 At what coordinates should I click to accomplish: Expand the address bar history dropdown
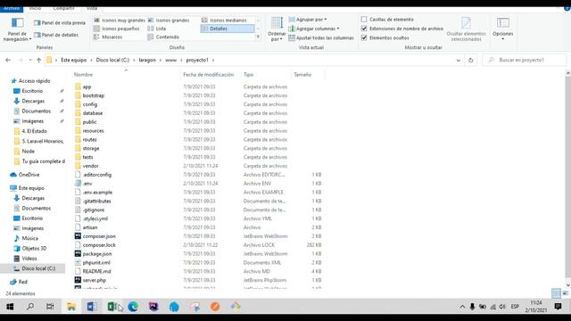458,60
